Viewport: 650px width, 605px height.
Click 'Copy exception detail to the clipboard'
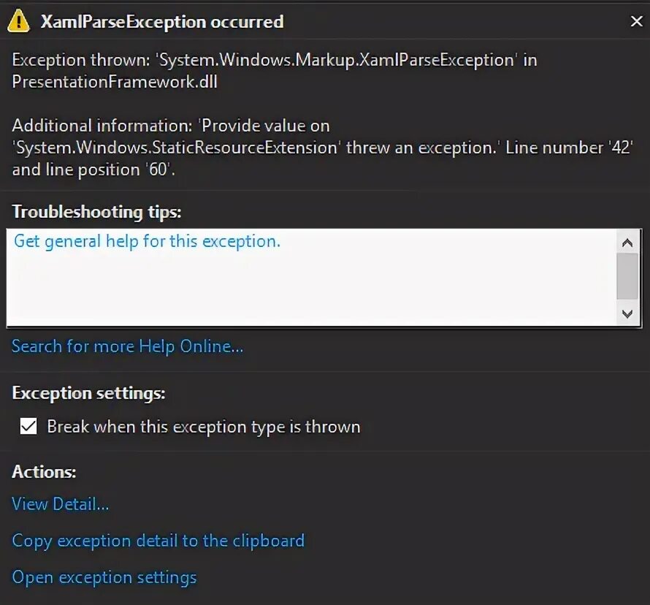pyautogui.click(x=158, y=541)
